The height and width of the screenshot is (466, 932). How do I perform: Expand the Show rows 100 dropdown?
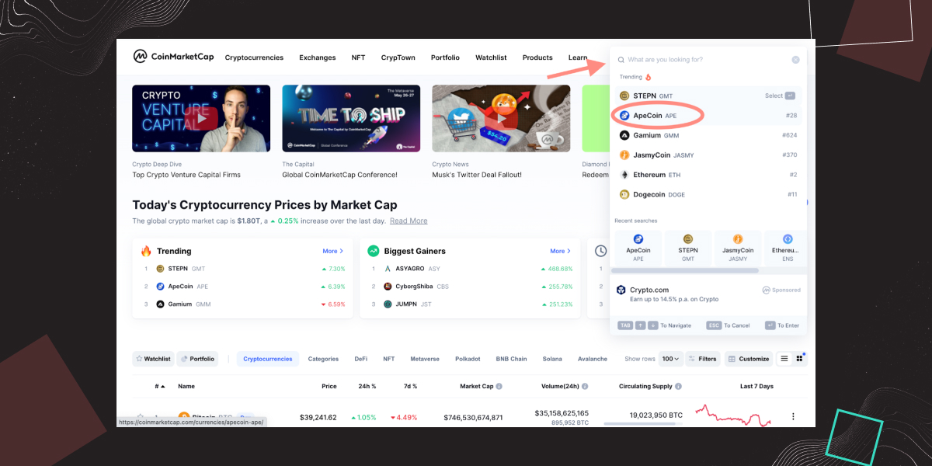pos(670,359)
